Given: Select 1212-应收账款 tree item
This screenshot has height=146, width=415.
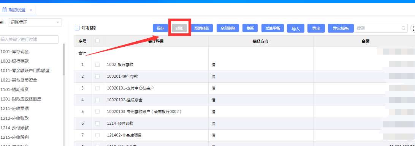Looking at the screenshot, I should [x=14, y=118].
